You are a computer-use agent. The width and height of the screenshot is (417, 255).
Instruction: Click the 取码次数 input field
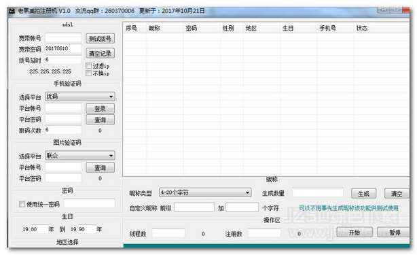click(x=63, y=130)
